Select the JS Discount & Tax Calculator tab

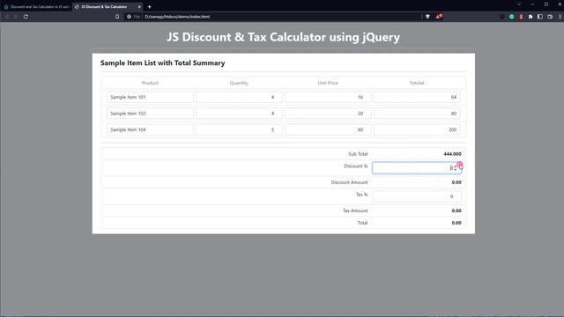[108, 6]
